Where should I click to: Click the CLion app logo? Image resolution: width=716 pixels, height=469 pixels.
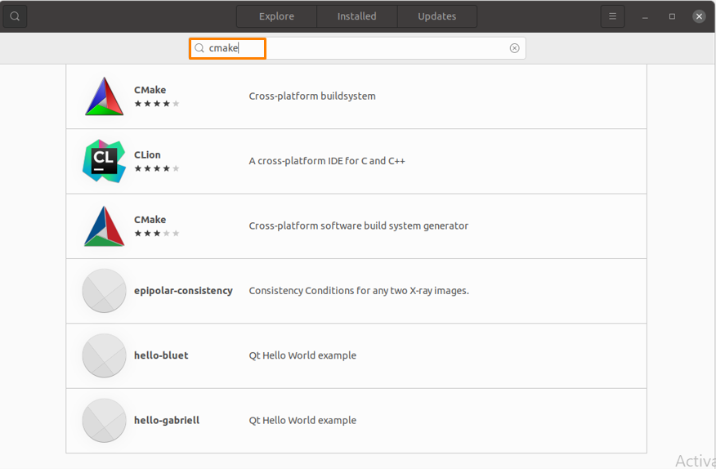coord(104,161)
